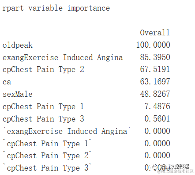Select the 100.0000 importance value

click(x=153, y=45)
